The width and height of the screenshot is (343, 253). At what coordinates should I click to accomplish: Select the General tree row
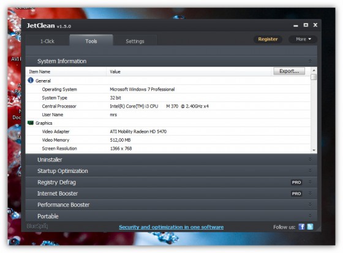[x=168, y=81]
